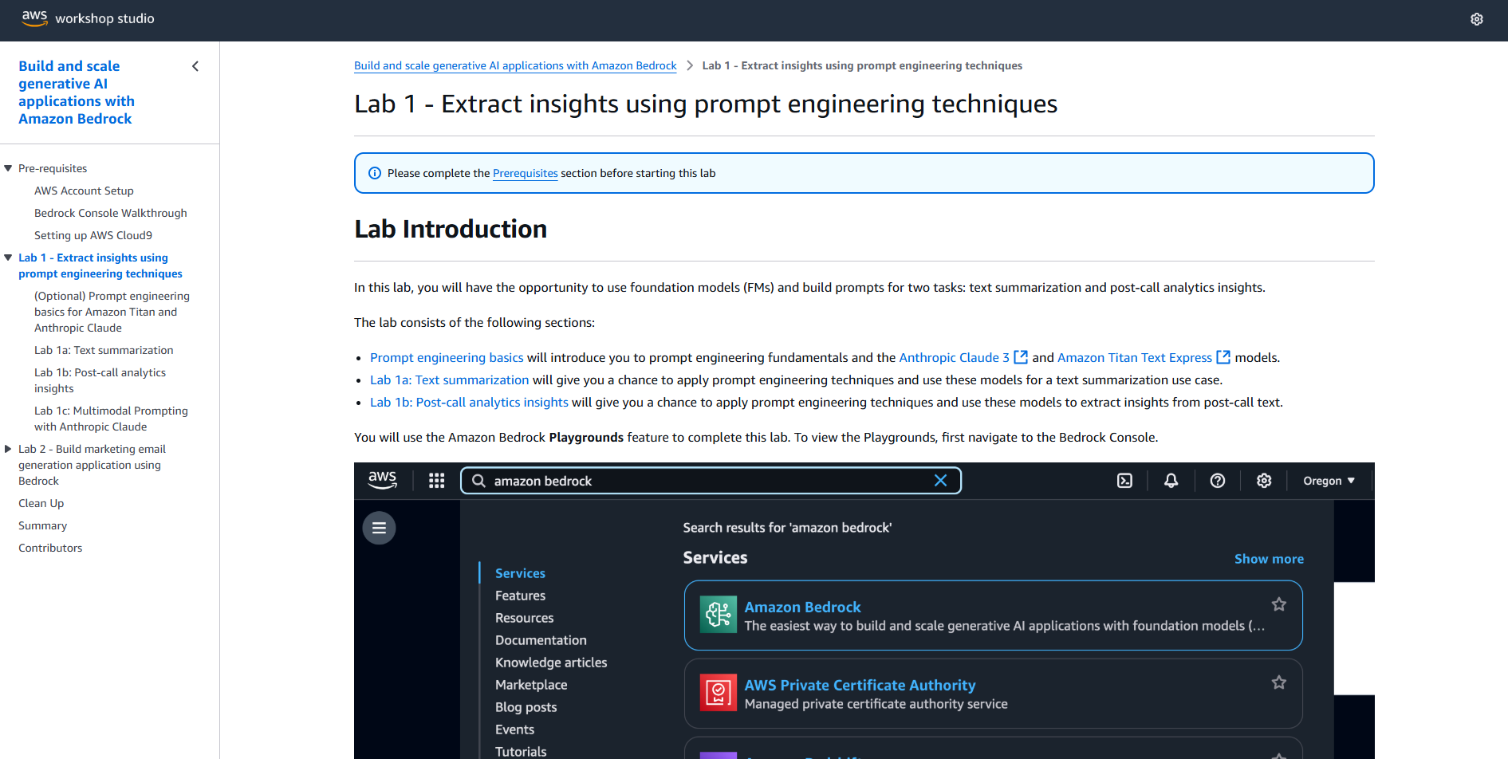This screenshot has height=759, width=1508.
Task: Select Services filter in search results
Action: coord(520,573)
